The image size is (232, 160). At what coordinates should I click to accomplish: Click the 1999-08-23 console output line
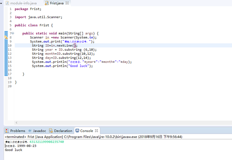pyautogui.click(x=21, y=146)
